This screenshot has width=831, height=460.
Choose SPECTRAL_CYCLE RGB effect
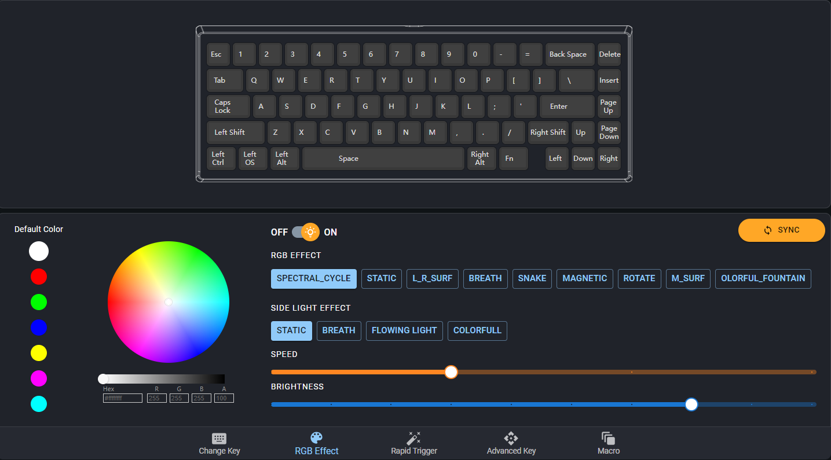tap(313, 278)
